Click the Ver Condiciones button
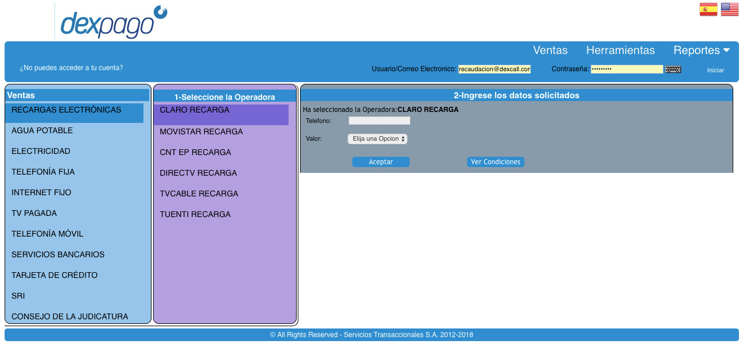Image resolution: width=743 pixels, height=348 pixels. (x=495, y=162)
